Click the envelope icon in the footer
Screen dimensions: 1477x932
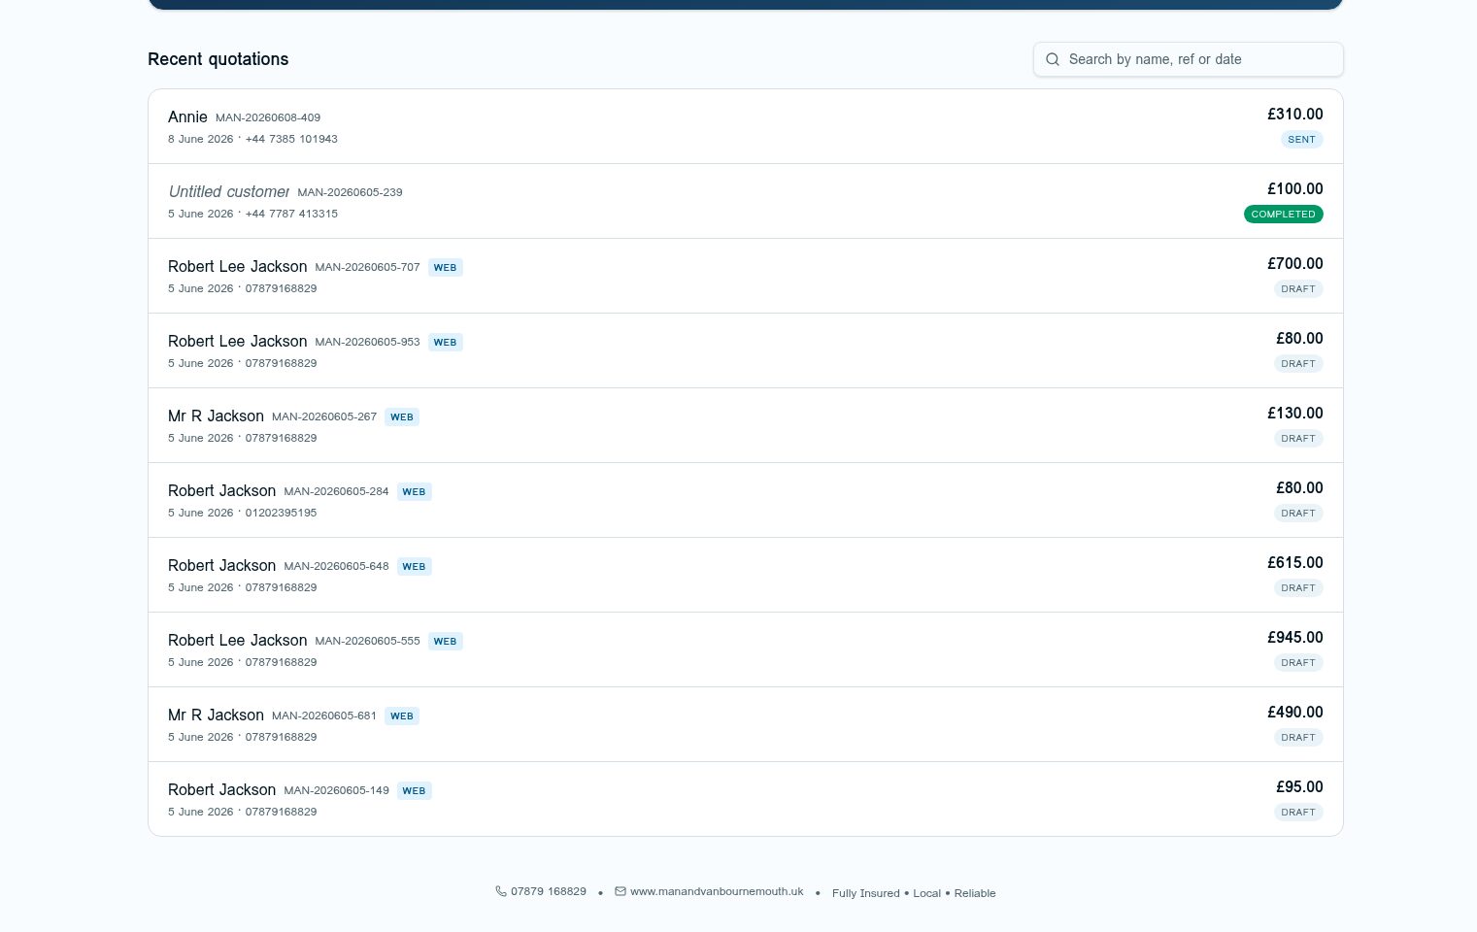pos(621,891)
